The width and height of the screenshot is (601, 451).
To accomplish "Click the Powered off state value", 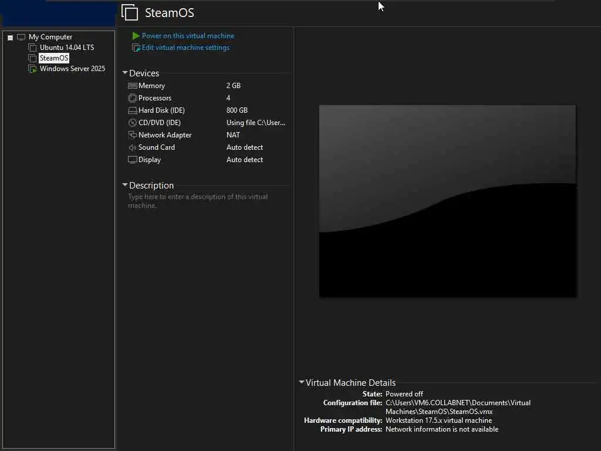I will click(x=404, y=394).
